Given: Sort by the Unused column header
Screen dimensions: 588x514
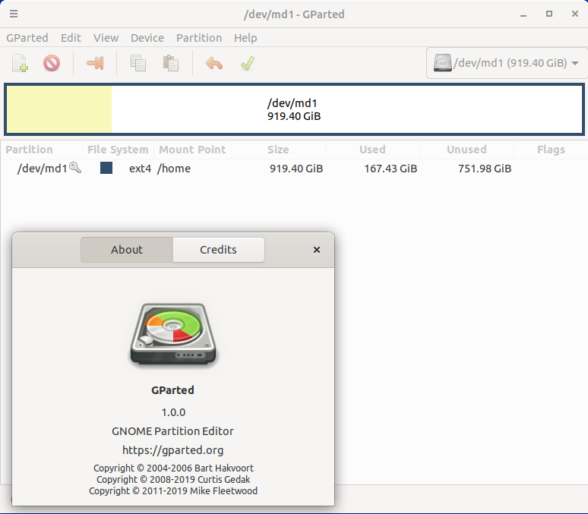Looking at the screenshot, I should click(466, 150).
